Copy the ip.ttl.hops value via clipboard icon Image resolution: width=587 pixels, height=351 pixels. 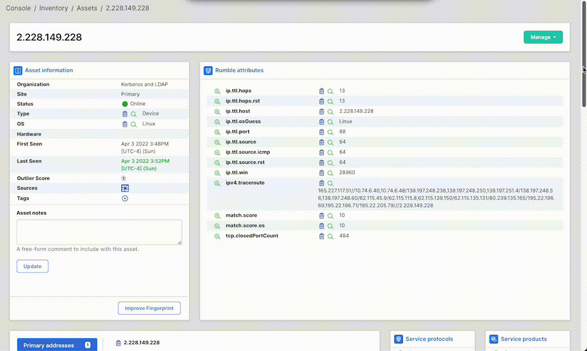click(321, 91)
